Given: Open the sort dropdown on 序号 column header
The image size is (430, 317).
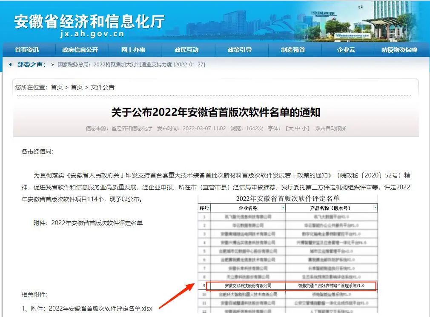Looking at the screenshot, I should click(x=208, y=208).
